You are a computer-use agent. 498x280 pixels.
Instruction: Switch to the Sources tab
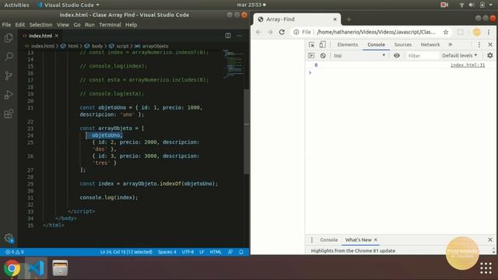tap(403, 45)
